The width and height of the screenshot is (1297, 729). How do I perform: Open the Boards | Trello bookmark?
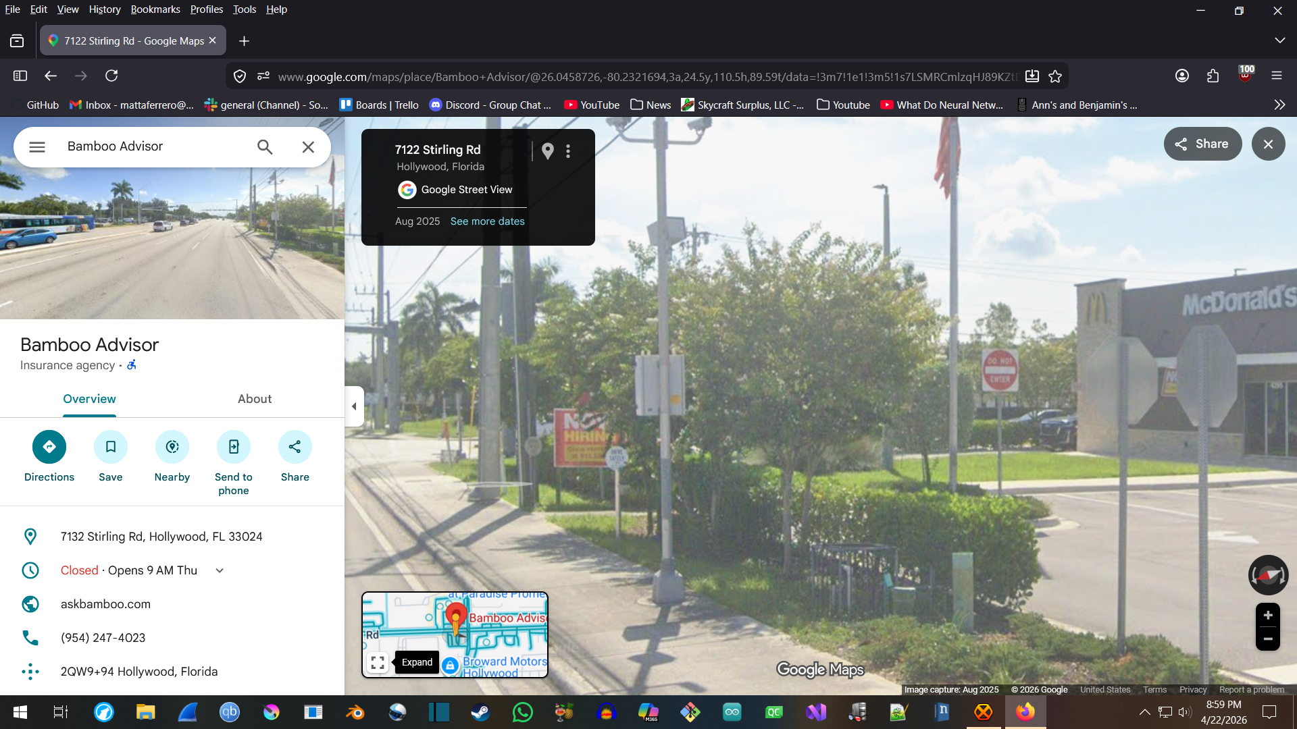pyautogui.click(x=379, y=105)
